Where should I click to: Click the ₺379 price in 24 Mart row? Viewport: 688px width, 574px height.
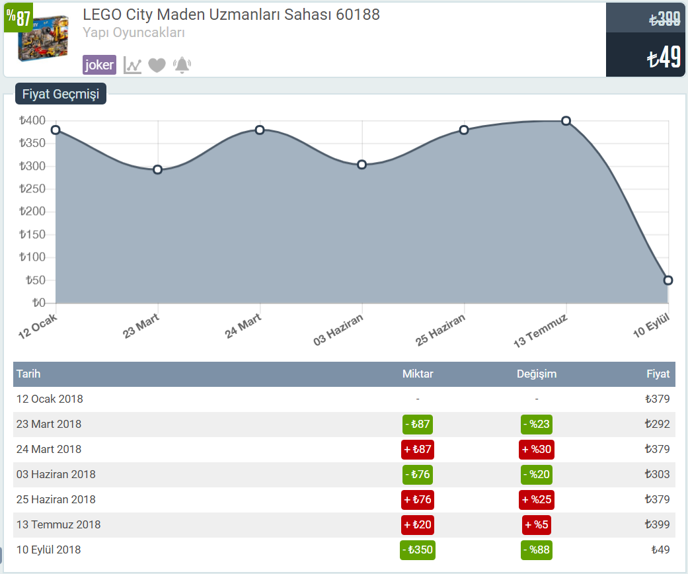point(658,449)
